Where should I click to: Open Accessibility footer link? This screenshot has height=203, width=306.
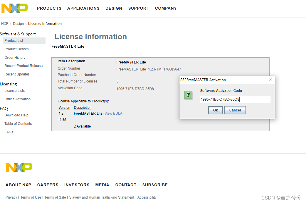[147, 197]
